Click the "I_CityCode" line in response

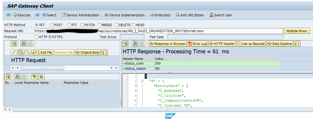172,96
